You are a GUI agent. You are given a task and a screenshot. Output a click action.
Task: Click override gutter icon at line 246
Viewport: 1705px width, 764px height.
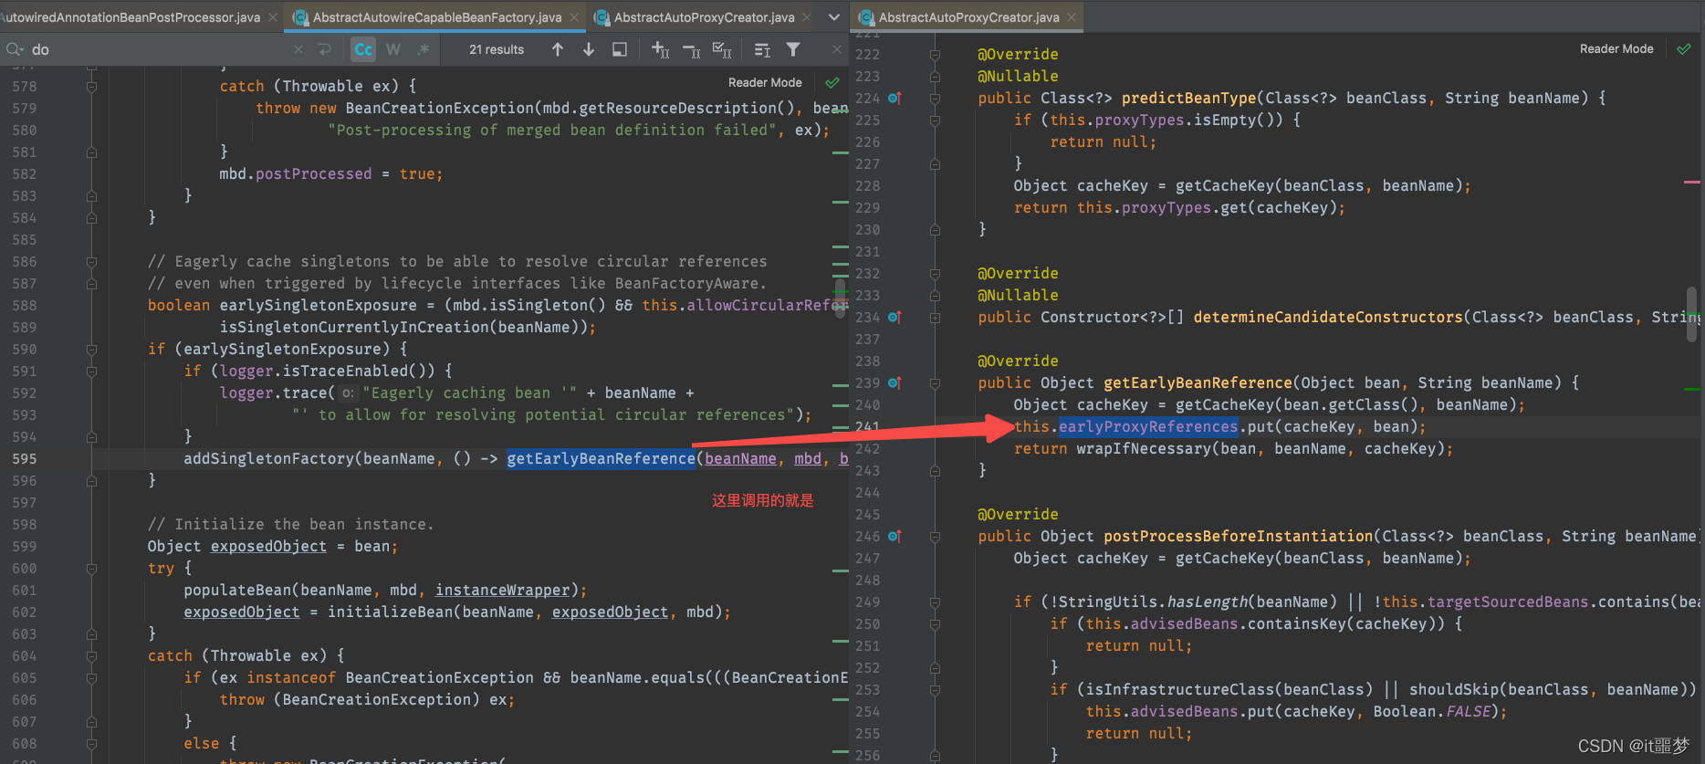click(894, 536)
